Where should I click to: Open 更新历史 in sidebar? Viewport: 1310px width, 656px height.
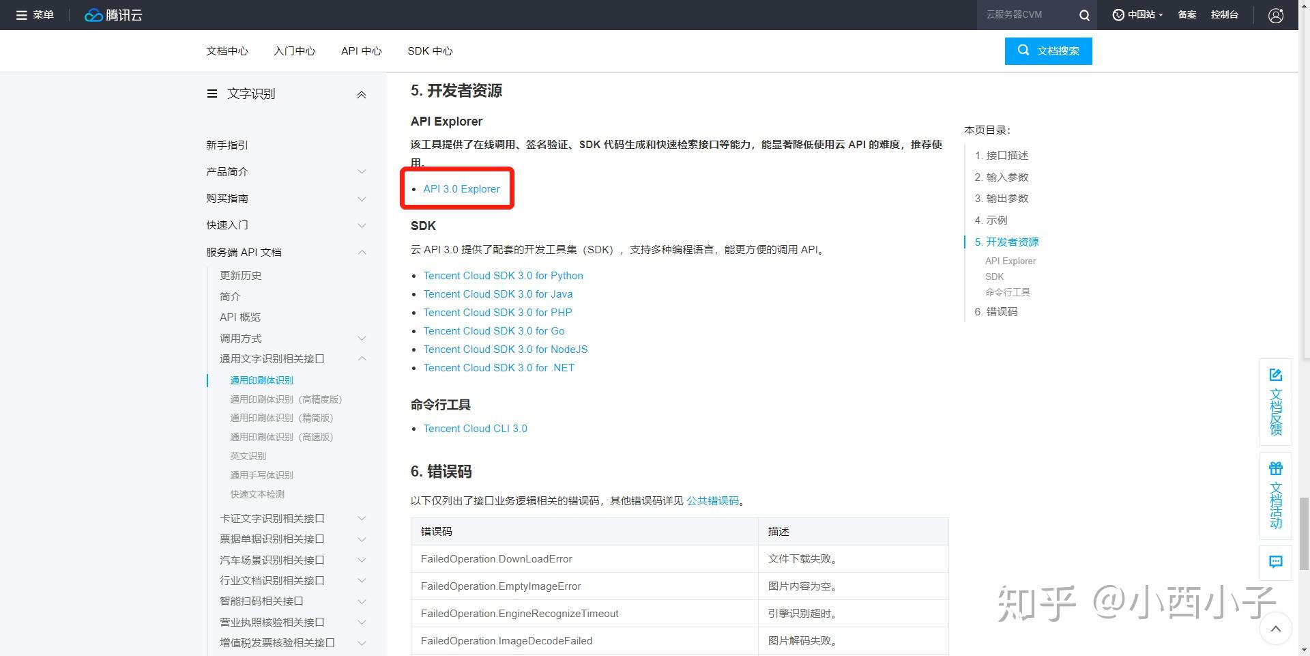tap(241, 276)
